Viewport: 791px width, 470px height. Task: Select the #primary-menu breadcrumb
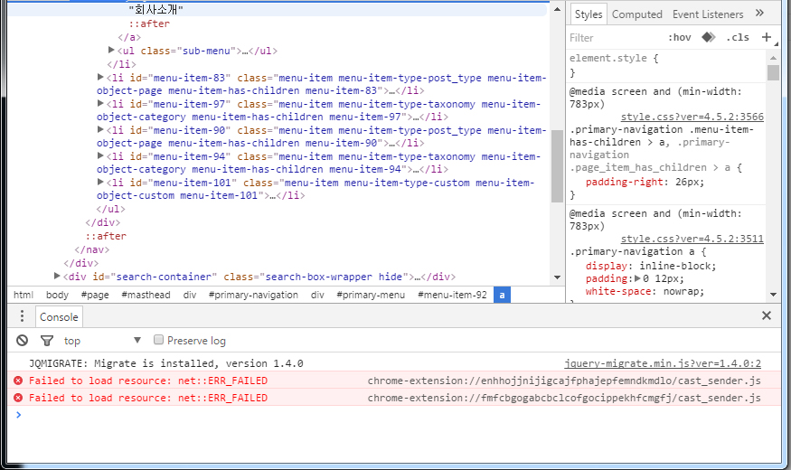tap(371, 295)
